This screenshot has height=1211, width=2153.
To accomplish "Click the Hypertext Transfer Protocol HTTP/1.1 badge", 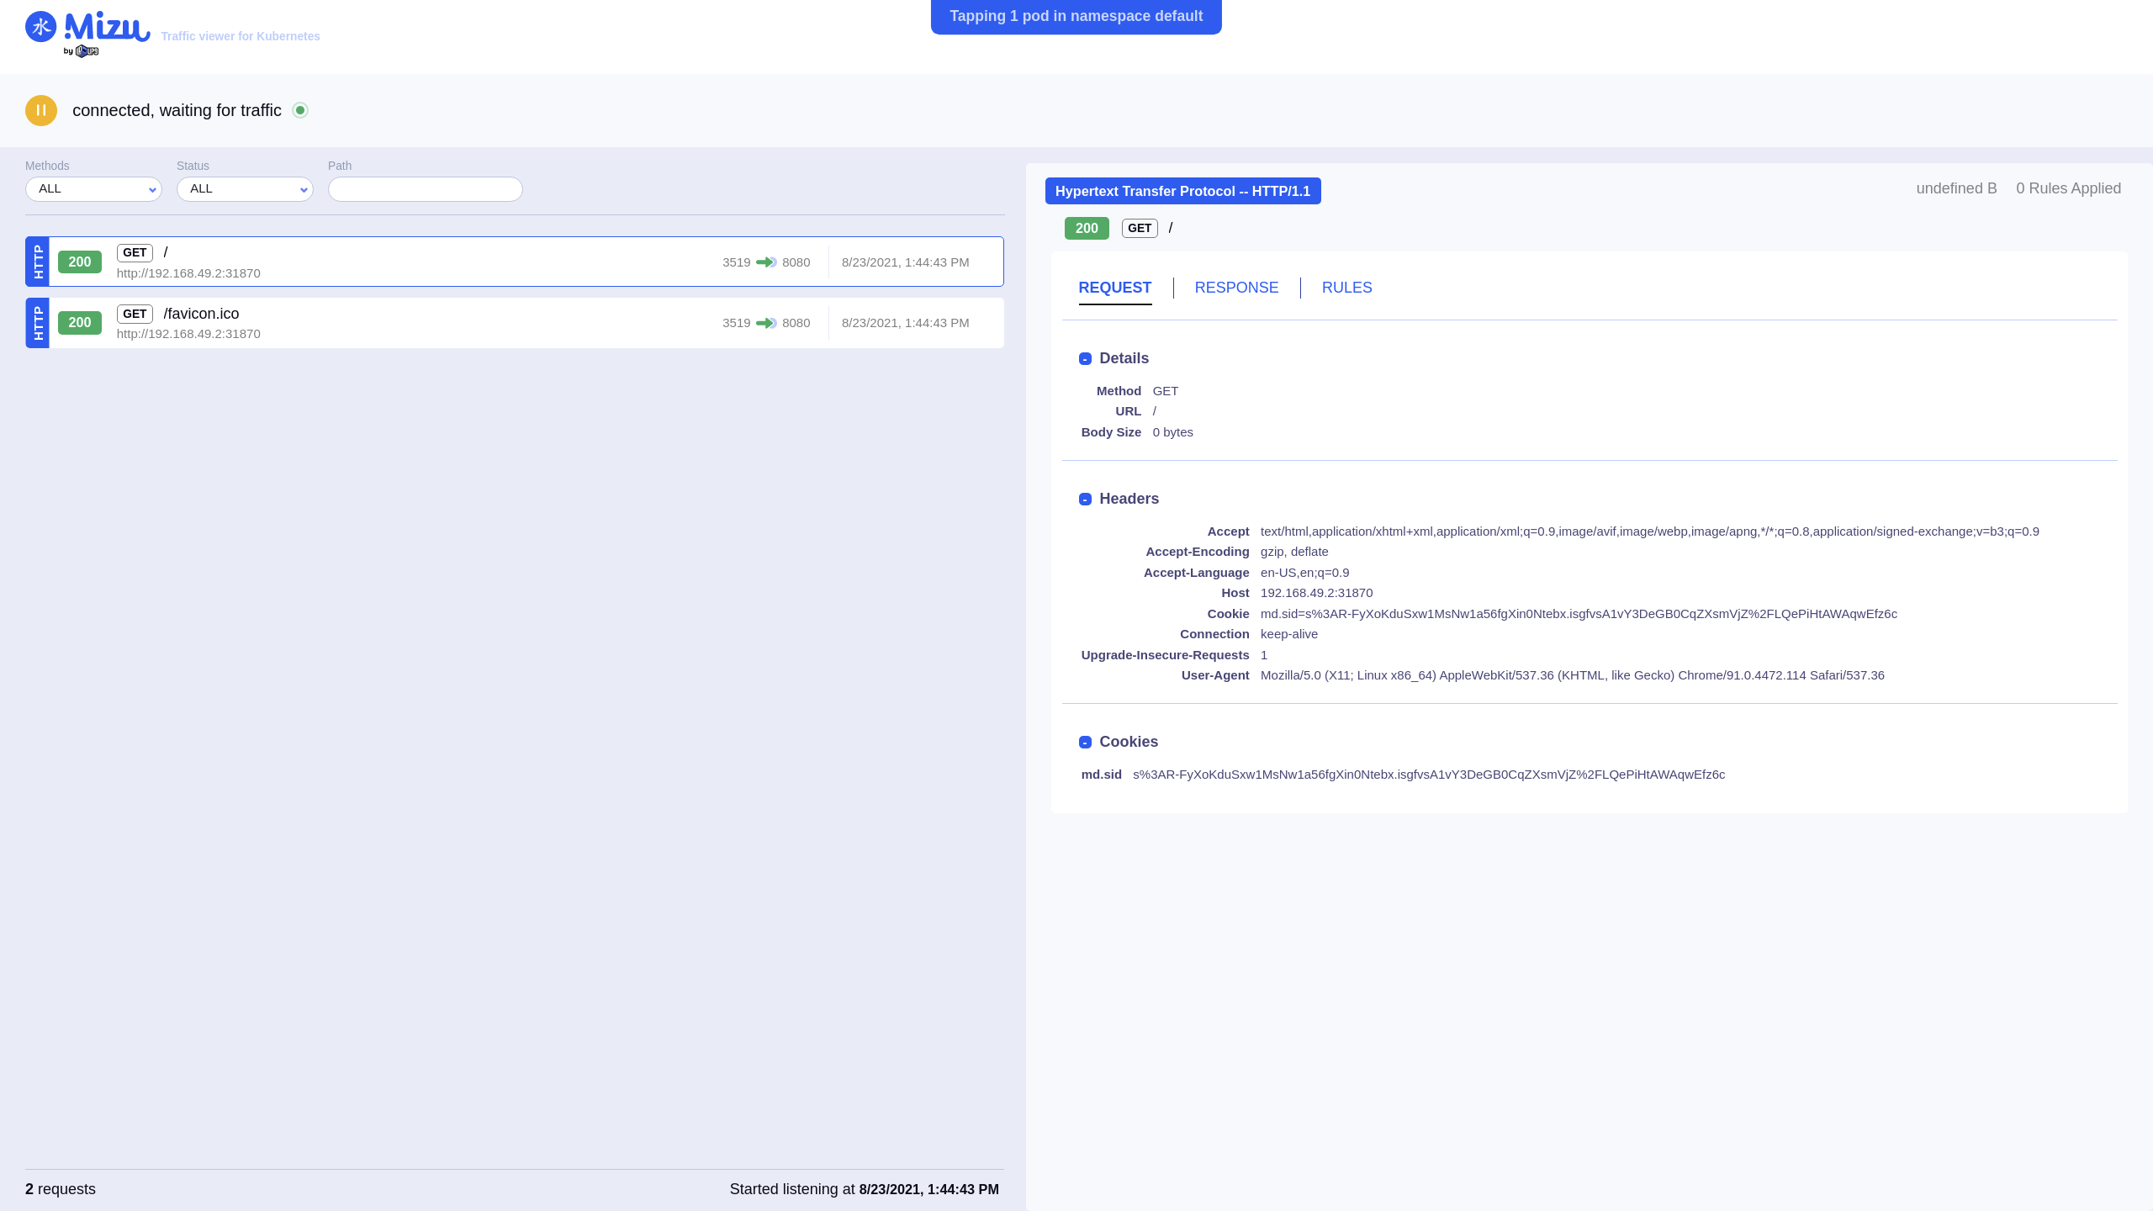I will click(x=1182, y=191).
